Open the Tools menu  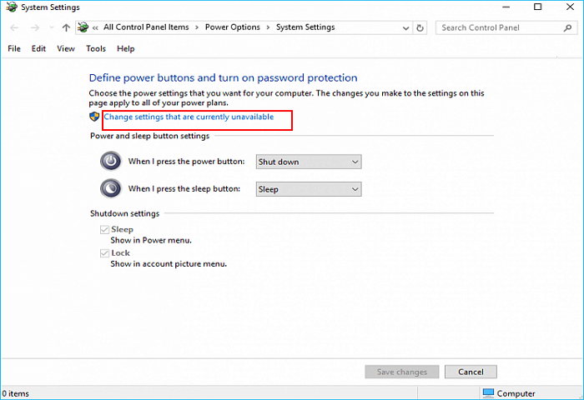[x=96, y=49]
